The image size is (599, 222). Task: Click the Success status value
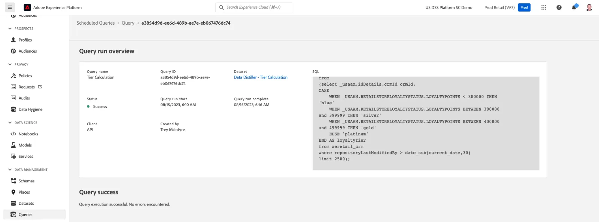[x=100, y=107]
